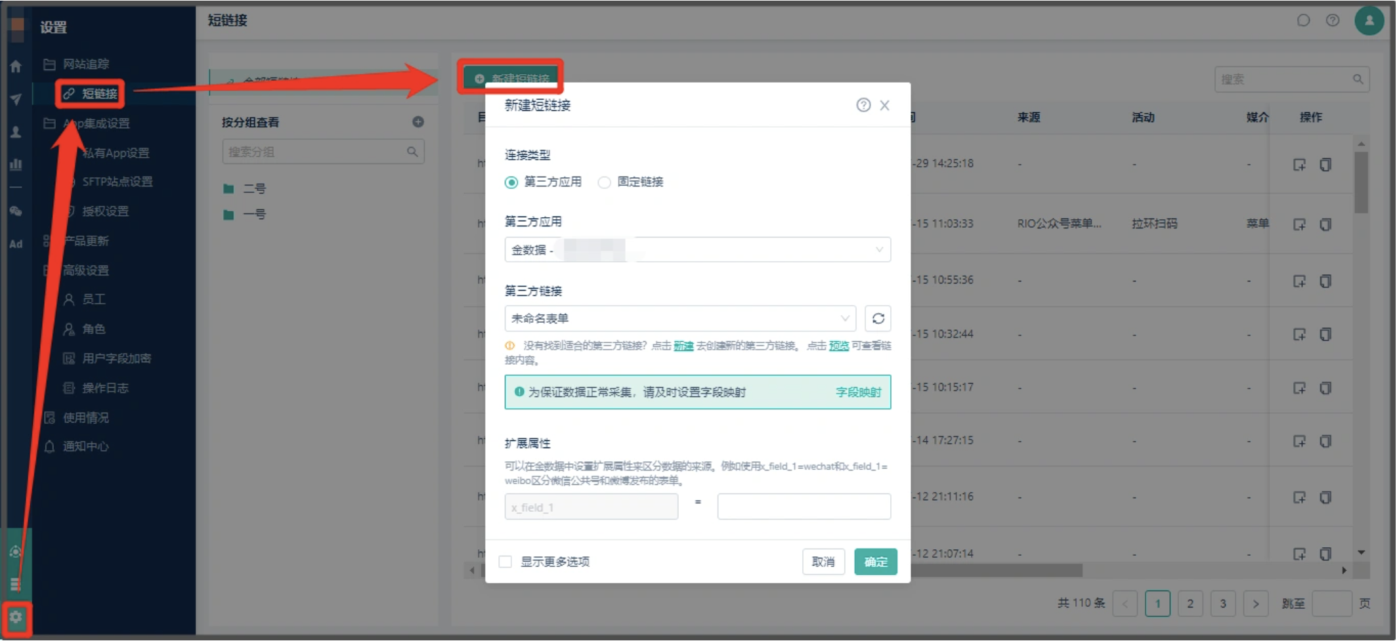Click the 预览 link in the hint
The image size is (1397, 643).
click(x=839, y=346)
